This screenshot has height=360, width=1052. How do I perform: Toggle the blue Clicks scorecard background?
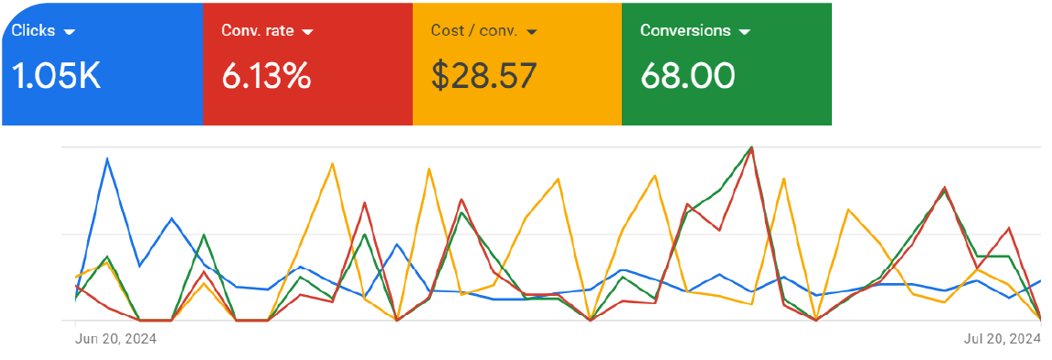point(102,64)
